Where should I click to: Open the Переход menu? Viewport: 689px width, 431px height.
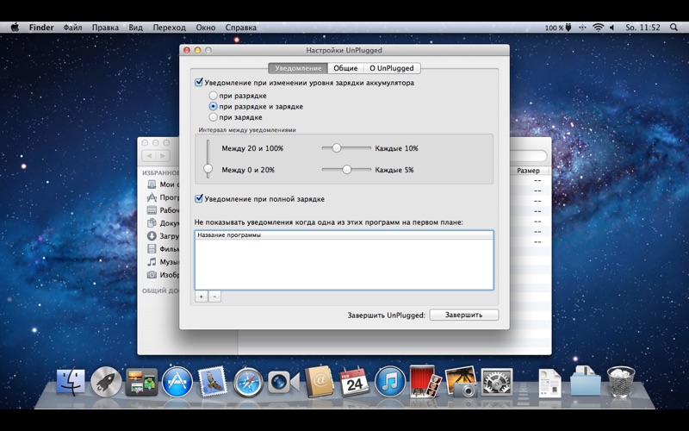point(169,28)
